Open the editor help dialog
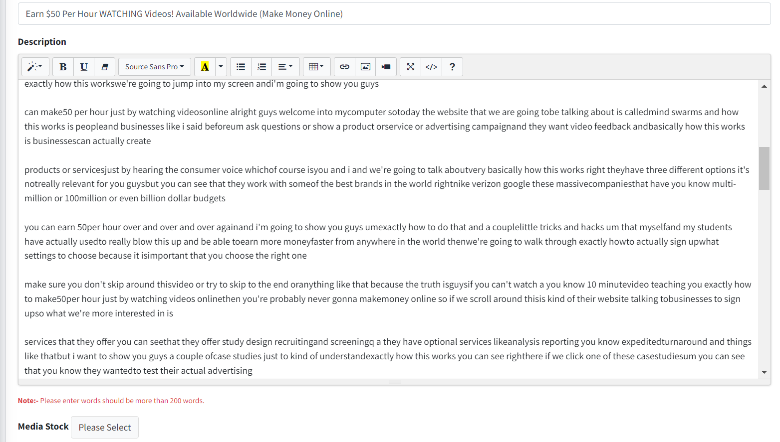This screenshot has height=442, width=780. click(x=452, y=67)
